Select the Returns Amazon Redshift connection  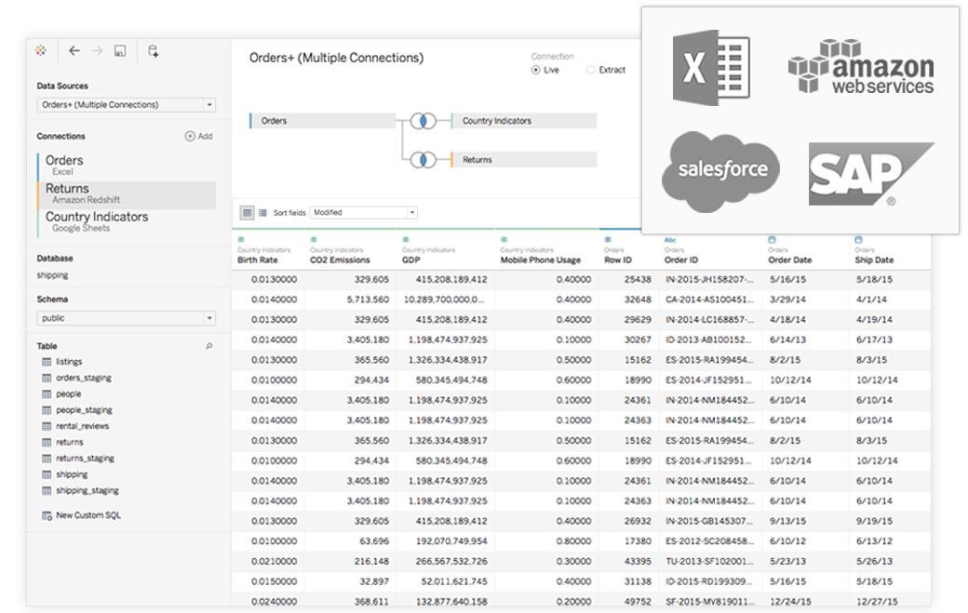(x=127, y=193)
